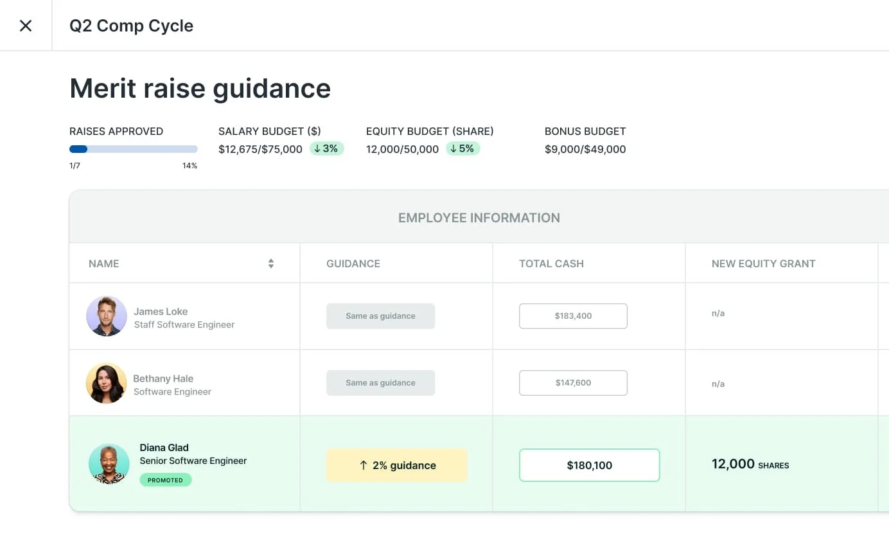Viewport: 889px width, 550px height.
Task: Click the Salary Budget down 3% badge
Action: coord(327,149)
